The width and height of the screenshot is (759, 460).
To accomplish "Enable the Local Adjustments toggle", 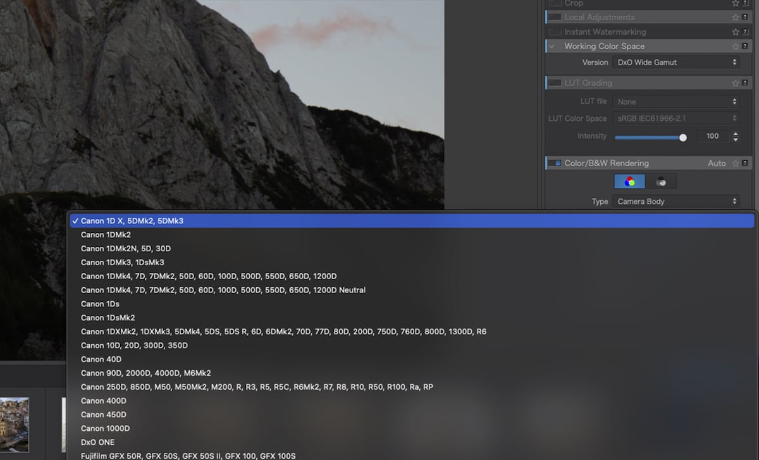I will pyautogui.click(x=553, y=17).
